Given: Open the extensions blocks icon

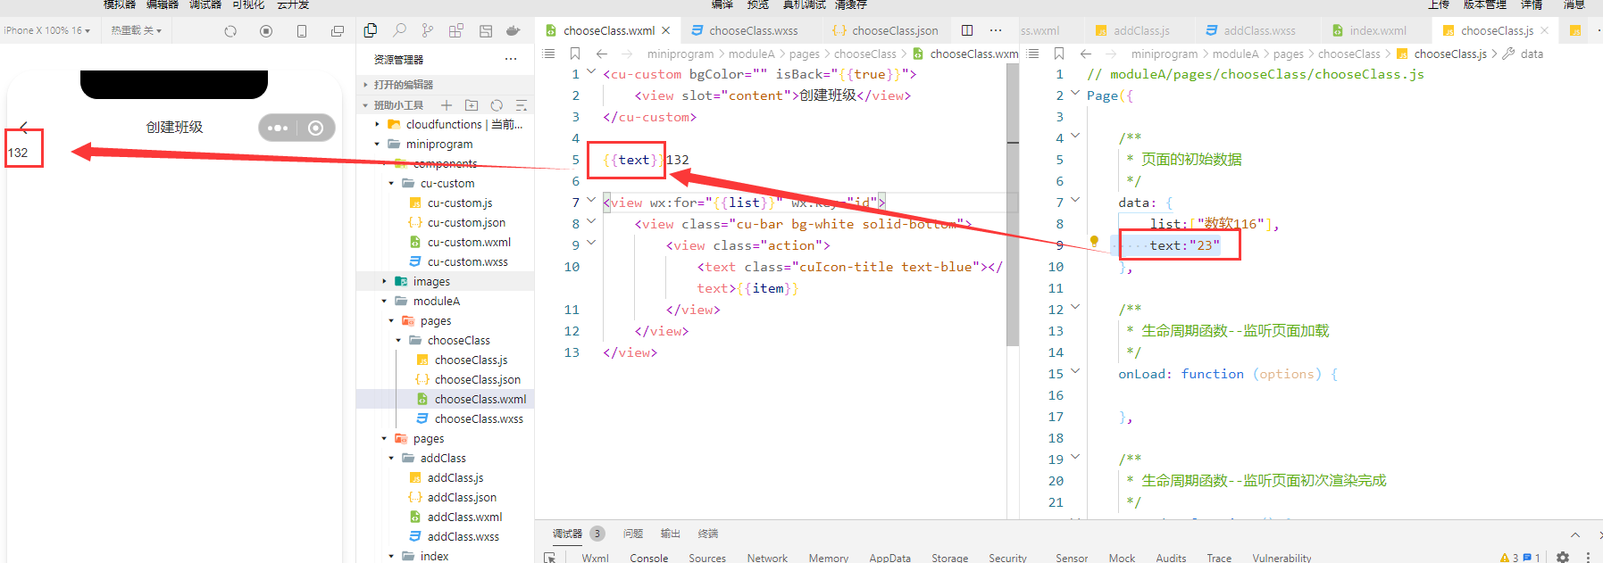Looking at the screenshot, I should pyautogui.click(x=456, y=30).
